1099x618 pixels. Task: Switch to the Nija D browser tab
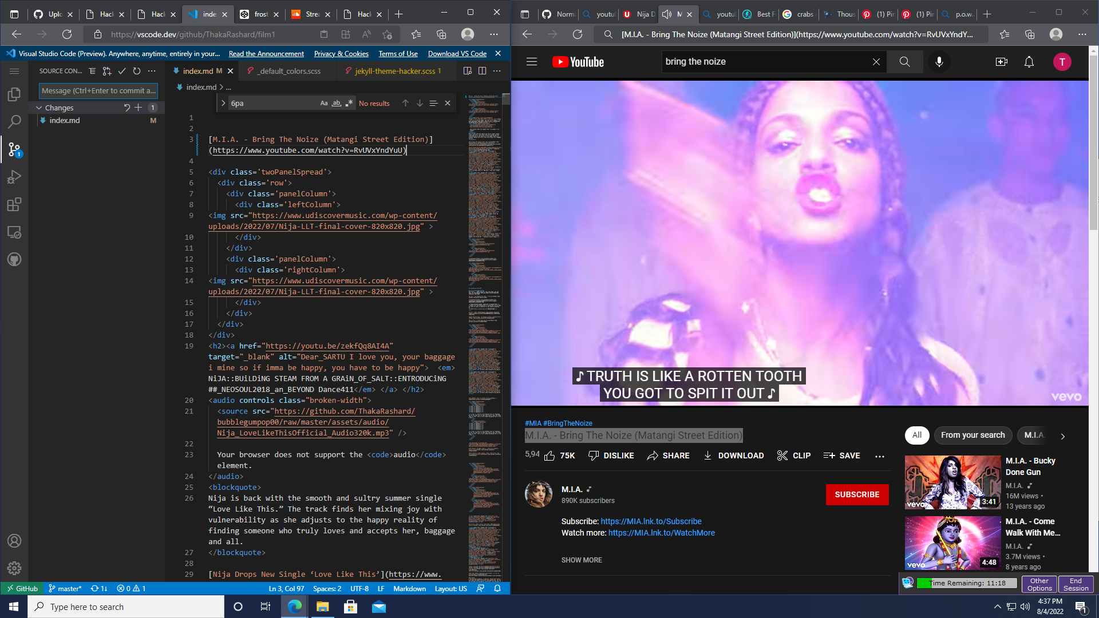639,14
